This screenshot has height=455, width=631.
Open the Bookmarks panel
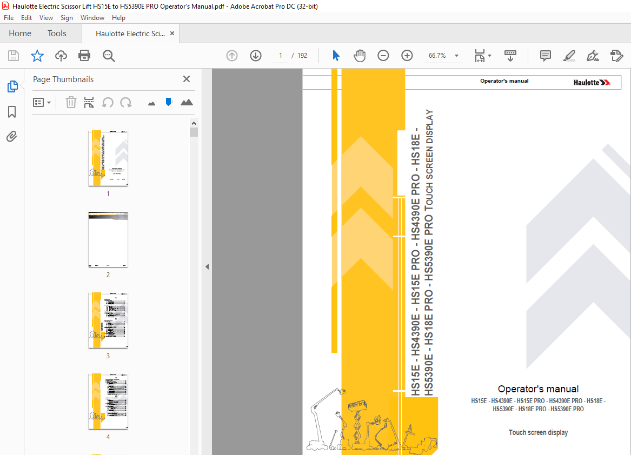coord(12,112)
